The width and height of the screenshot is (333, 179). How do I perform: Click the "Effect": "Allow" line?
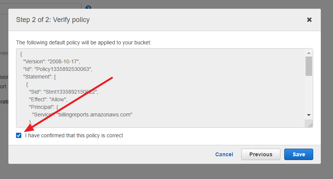tap(48, 99)
